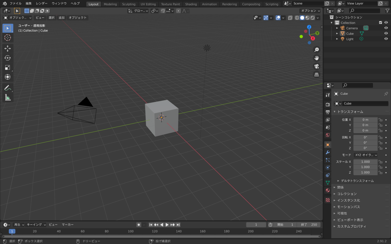The image size is (391, 244).
Task: Open the Object Data mesh properties tab
Action: coord(328,183)
